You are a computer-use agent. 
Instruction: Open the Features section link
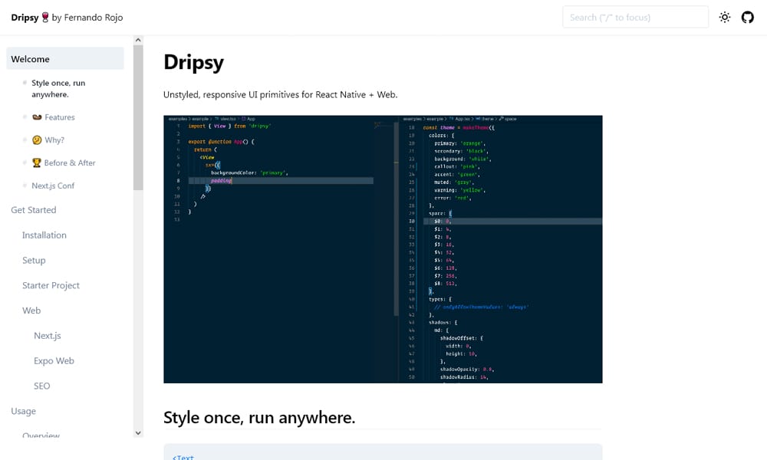(59, 117)
